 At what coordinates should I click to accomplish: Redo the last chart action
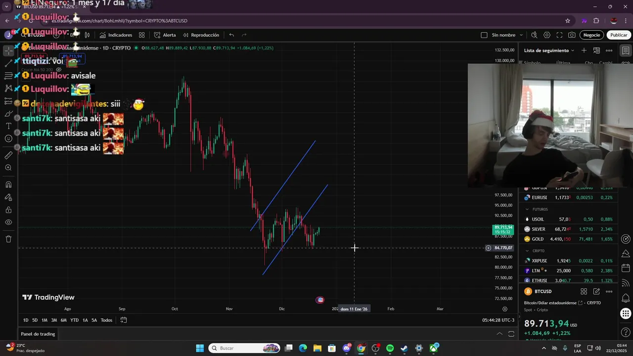(x=244, y=35)
